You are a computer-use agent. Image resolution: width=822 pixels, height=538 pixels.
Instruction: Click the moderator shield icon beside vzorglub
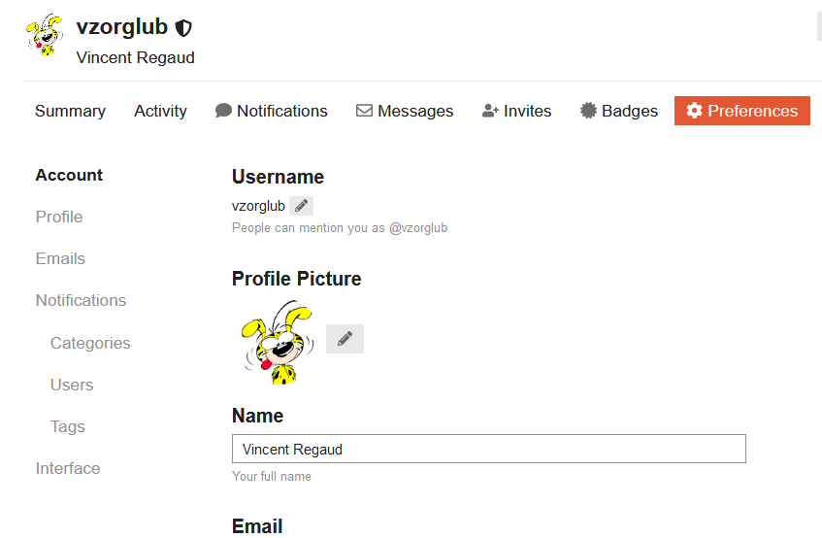[183, 28]
